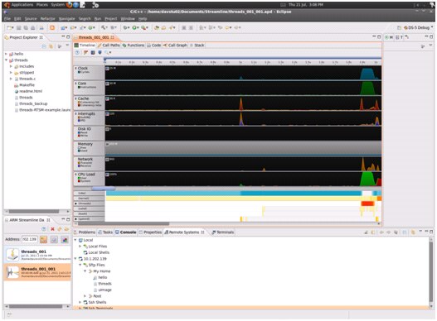Collapse the Local node in Remote Systems
Screen dimensions: 437x321
coord(75,240)
